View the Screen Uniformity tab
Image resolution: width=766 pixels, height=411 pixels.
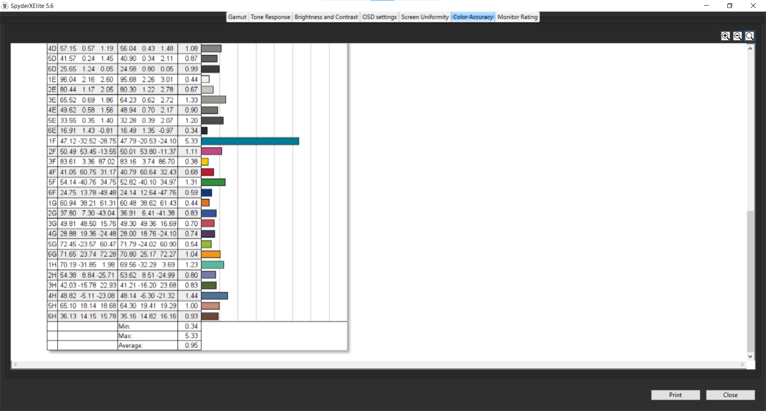pos(424,17)
